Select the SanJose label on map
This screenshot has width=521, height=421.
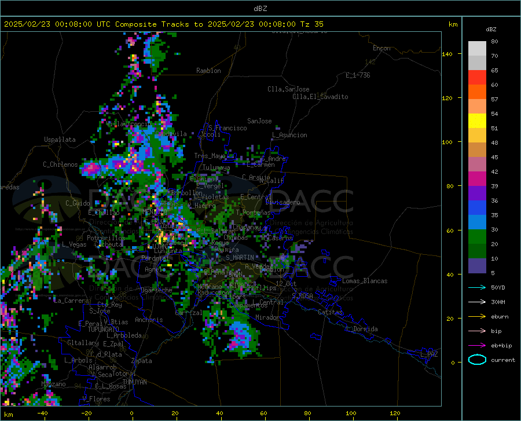pyautogui.click(x=259, y=121)
